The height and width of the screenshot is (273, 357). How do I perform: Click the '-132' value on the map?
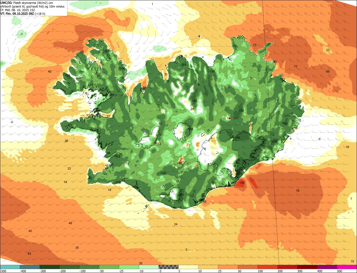[241, 111]
